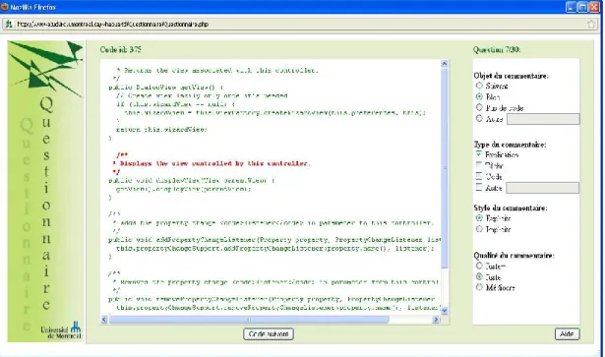This screenshot has height=357, width=605.
Task: Toggle 'Explication' checkbox under Type du commentaire
Action: pos(479,154)
